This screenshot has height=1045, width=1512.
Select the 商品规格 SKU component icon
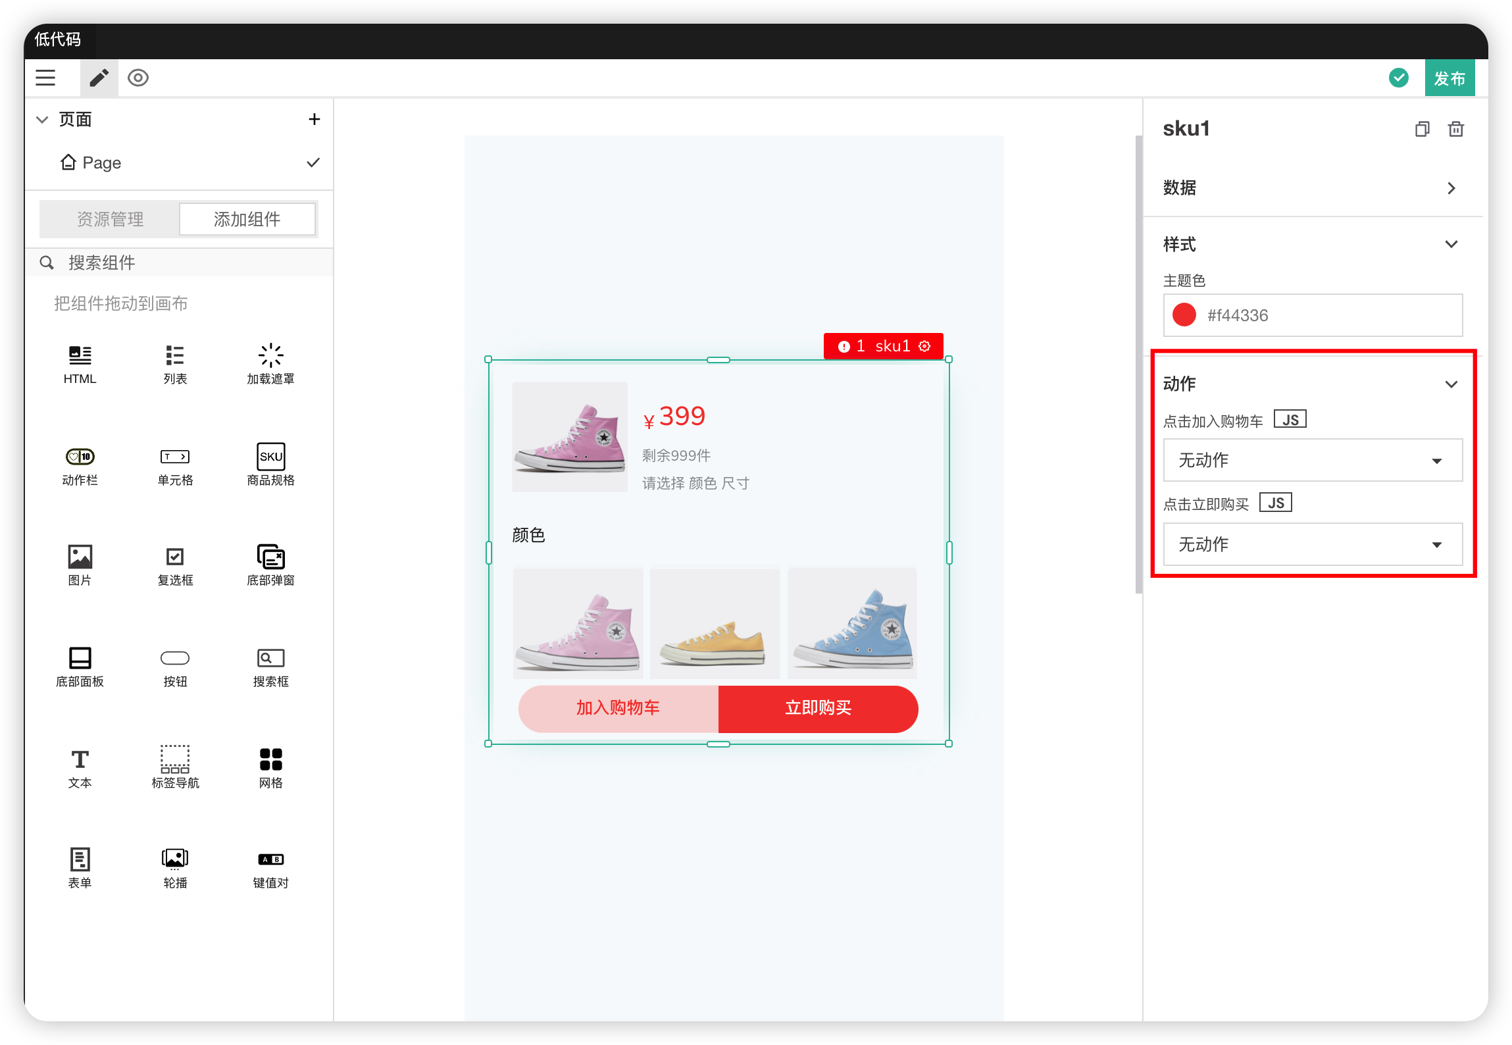(270, 457)
